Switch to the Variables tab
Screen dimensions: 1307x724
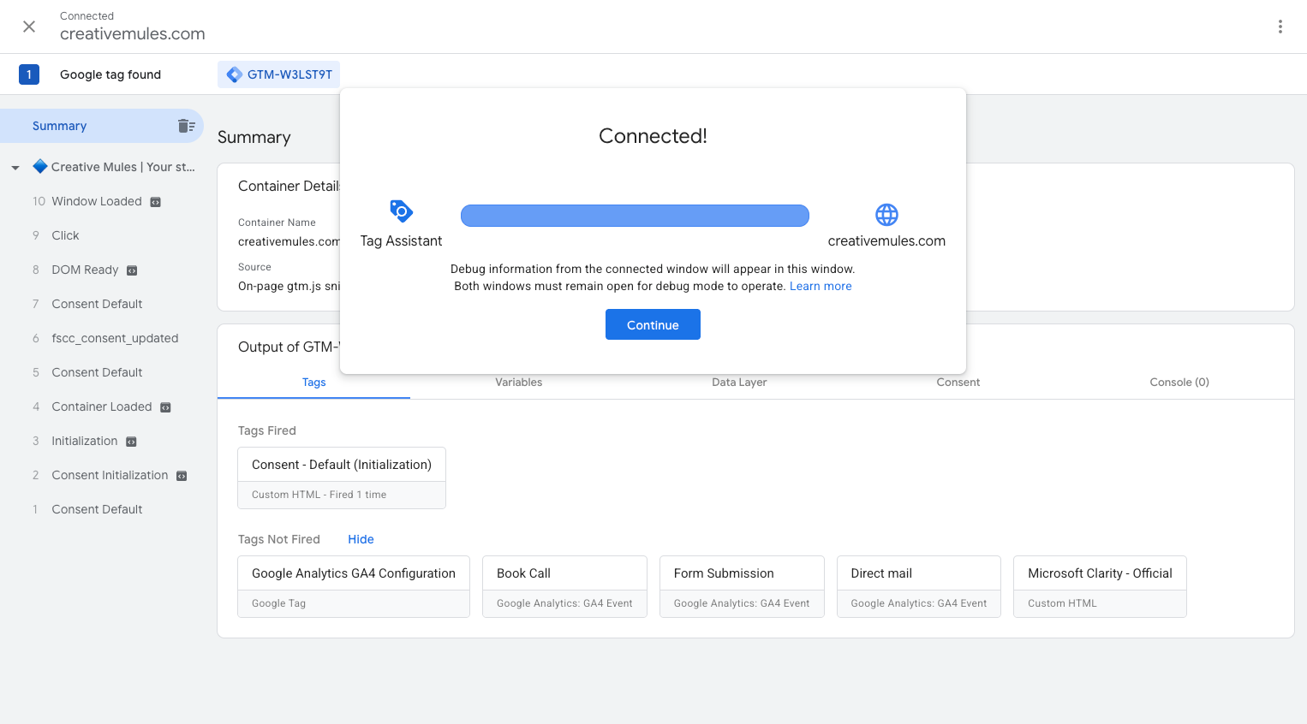point(518,383)
